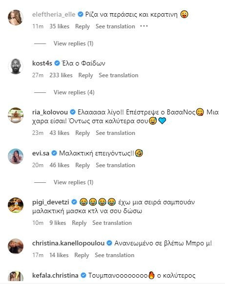The height and width of the screenshot is (284, 225).
Task: Open kost4s profile via username
Action: click(42, 63)
